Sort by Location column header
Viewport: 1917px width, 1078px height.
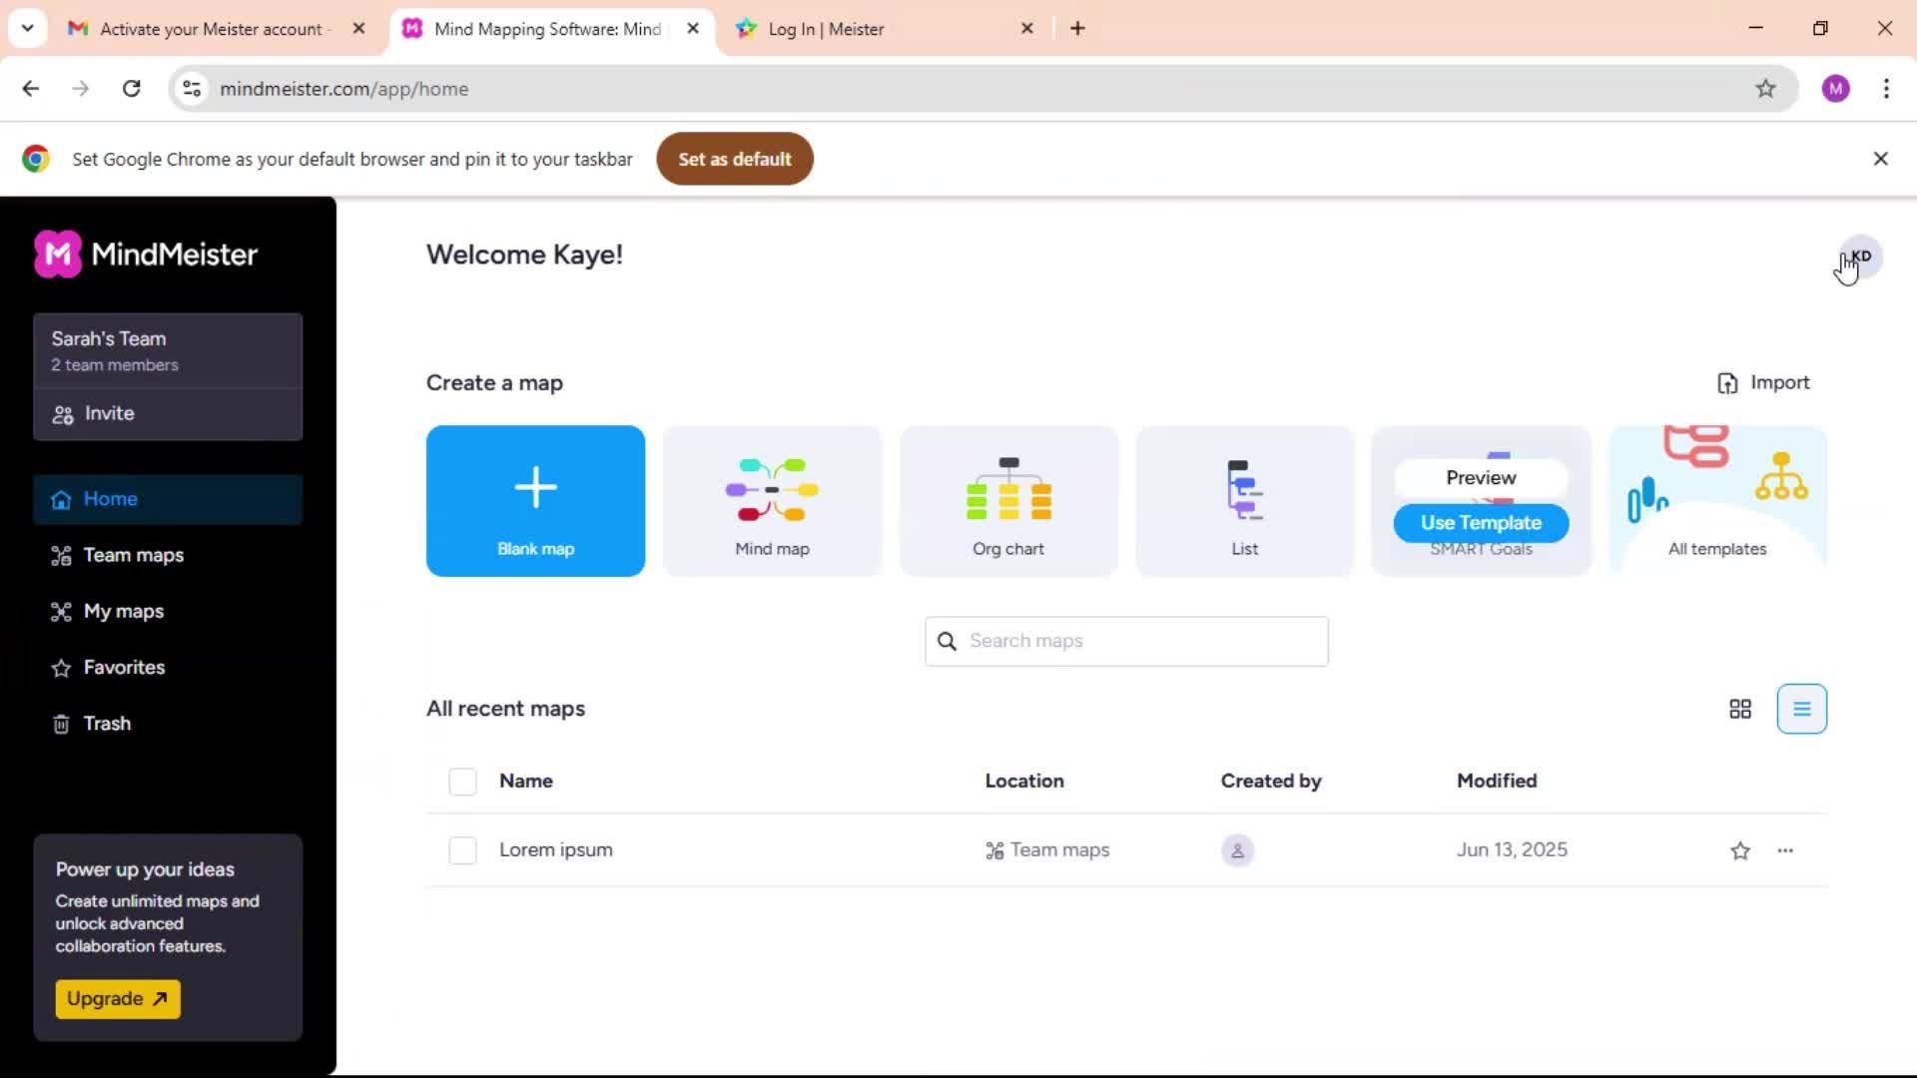[1024, 782]
